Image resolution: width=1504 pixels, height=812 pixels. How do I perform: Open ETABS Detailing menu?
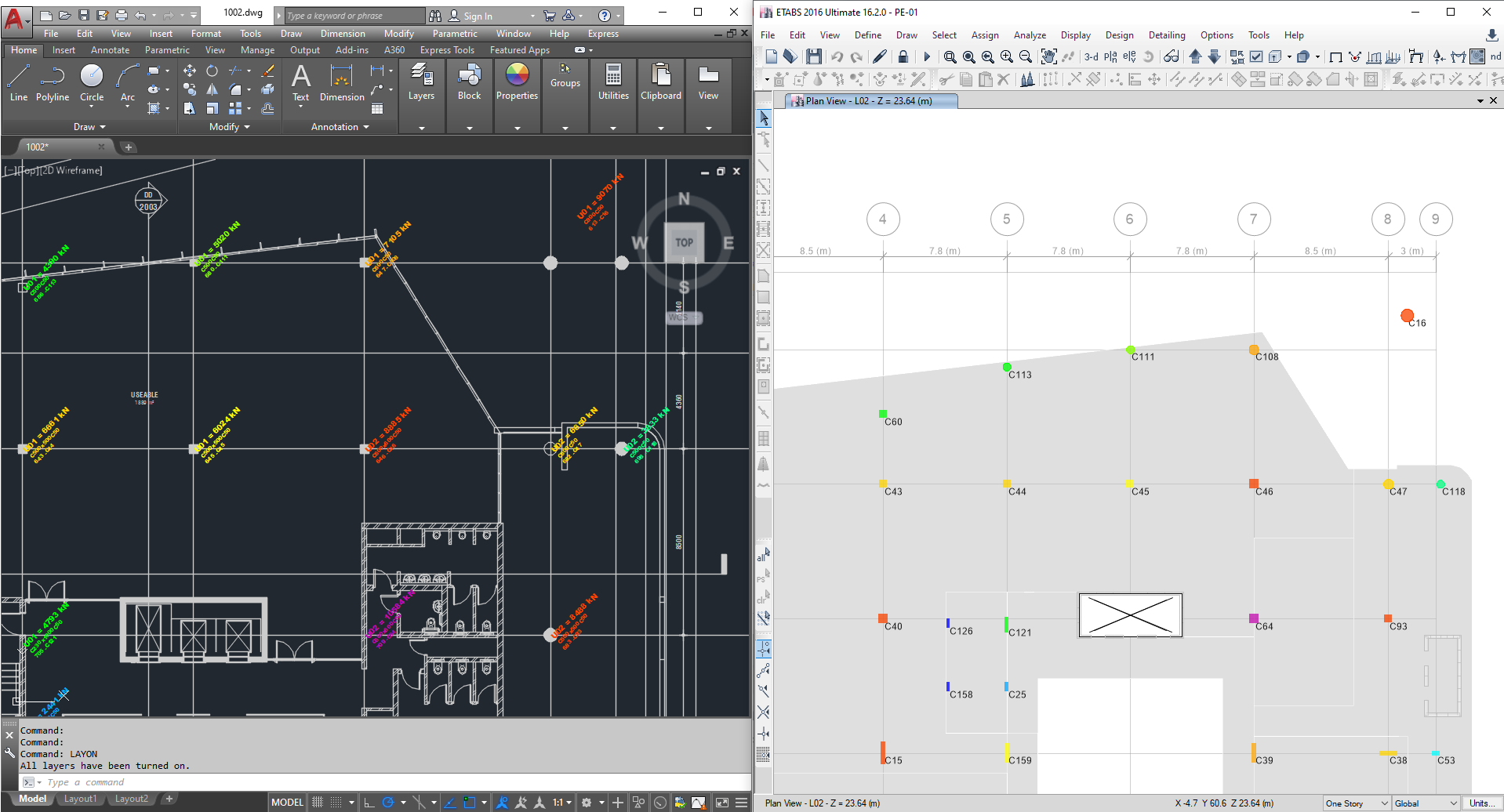point(1167,34)
